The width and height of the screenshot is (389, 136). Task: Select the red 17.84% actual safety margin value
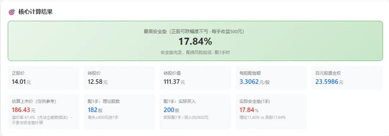coord(249,110)
